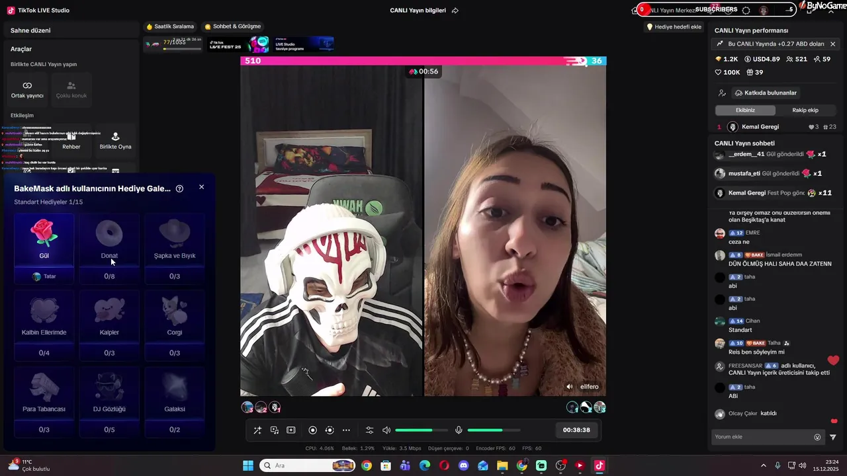847x476 pixels.
Task: Open the audio mixer settings icon
Action: [370, 430]
